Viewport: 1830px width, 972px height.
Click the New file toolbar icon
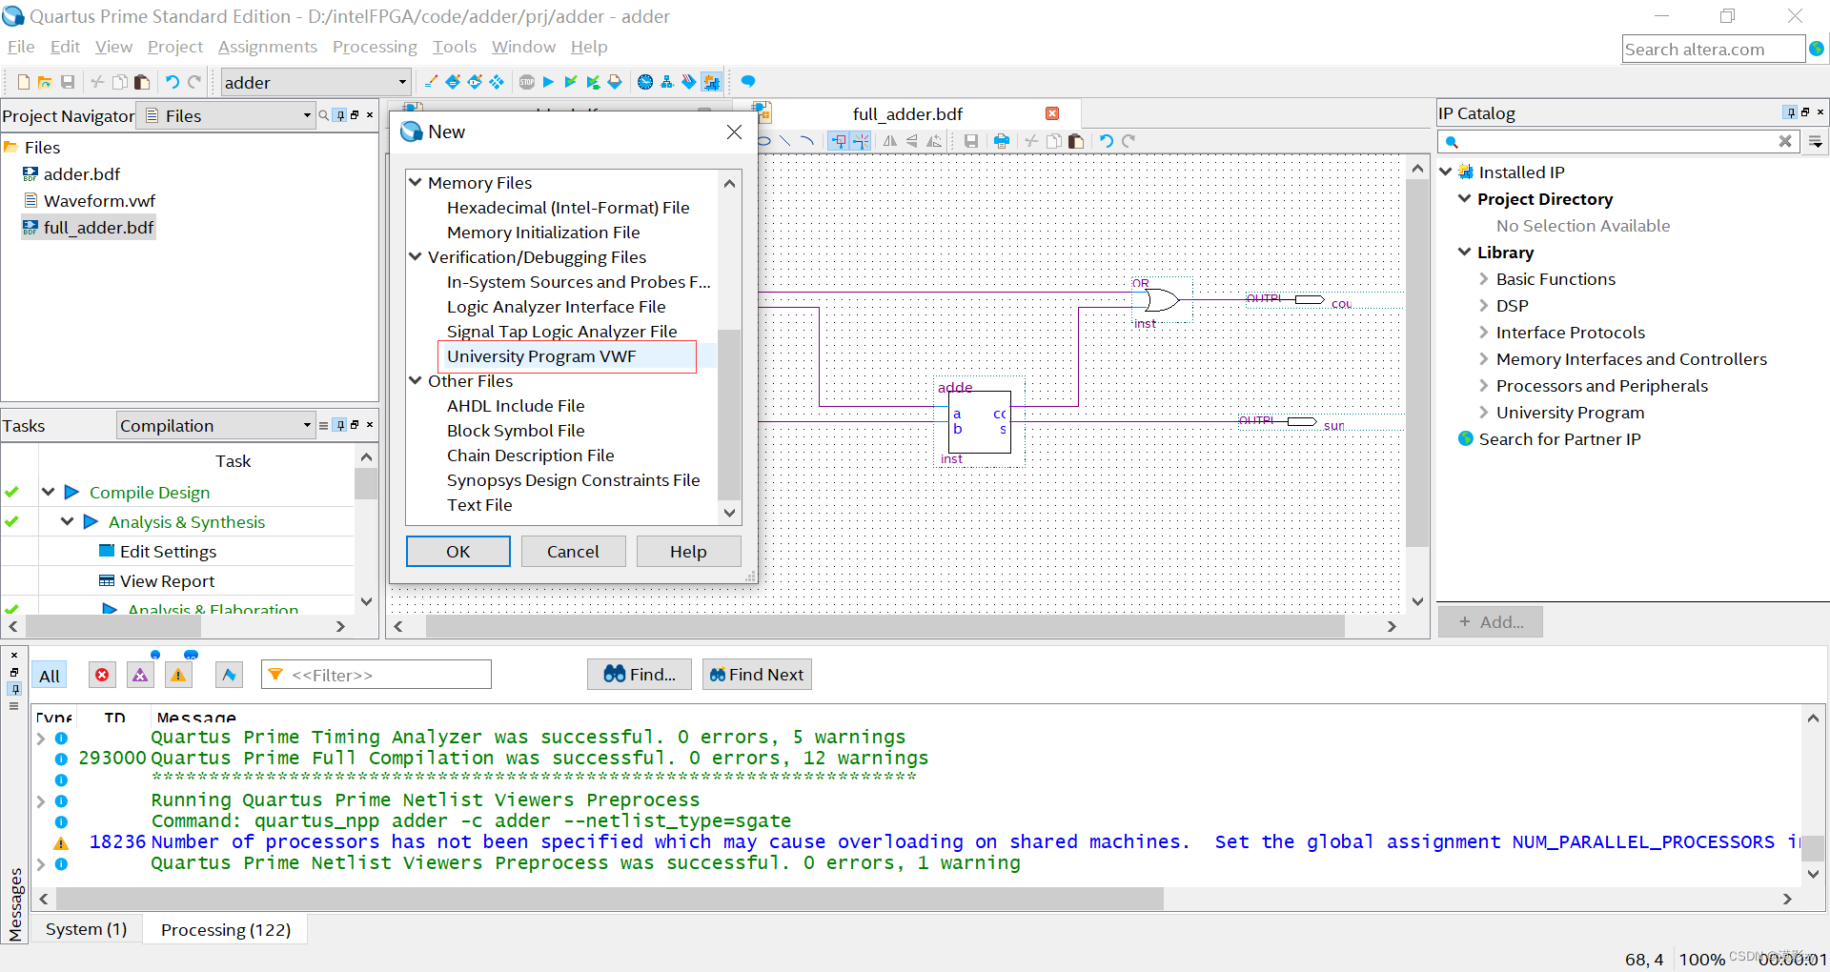24,82
